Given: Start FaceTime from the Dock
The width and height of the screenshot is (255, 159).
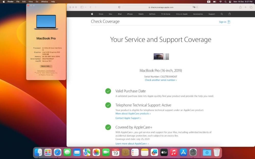Looking at the screenshot, I should [x=106, y=152].
